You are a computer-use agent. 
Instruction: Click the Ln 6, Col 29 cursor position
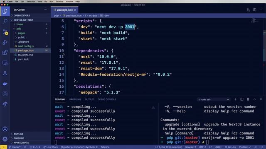coord(169,147)
